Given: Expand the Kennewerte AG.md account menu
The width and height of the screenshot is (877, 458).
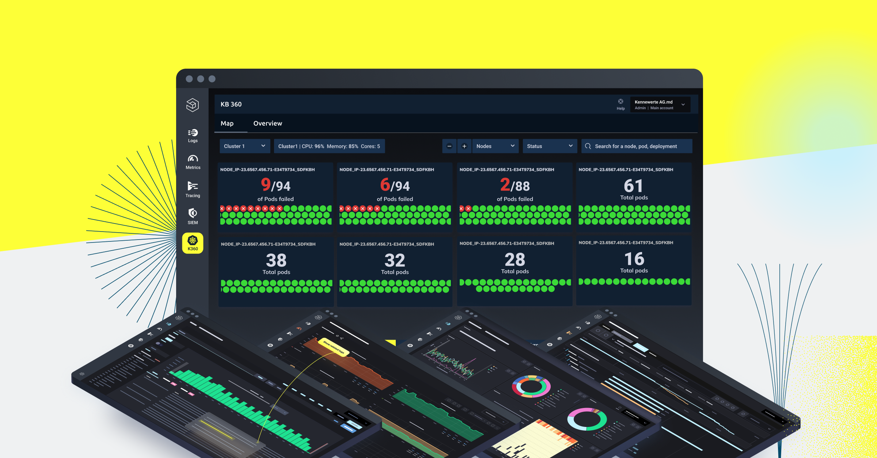Looking at the screenshot, I should (683, 104).
